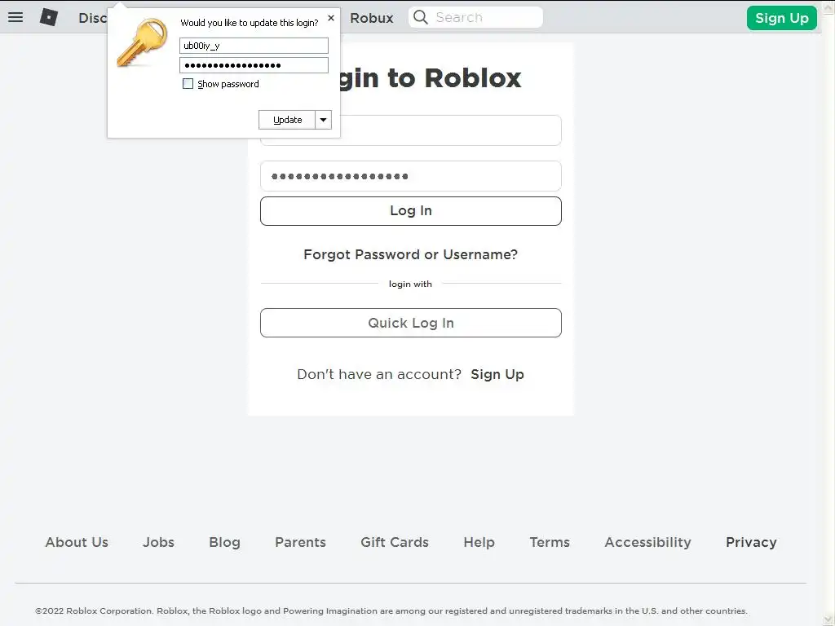The height and width of the screenshot is (626, 835).
Task: Open the Help footer link
Action: (x=479, y=542)
